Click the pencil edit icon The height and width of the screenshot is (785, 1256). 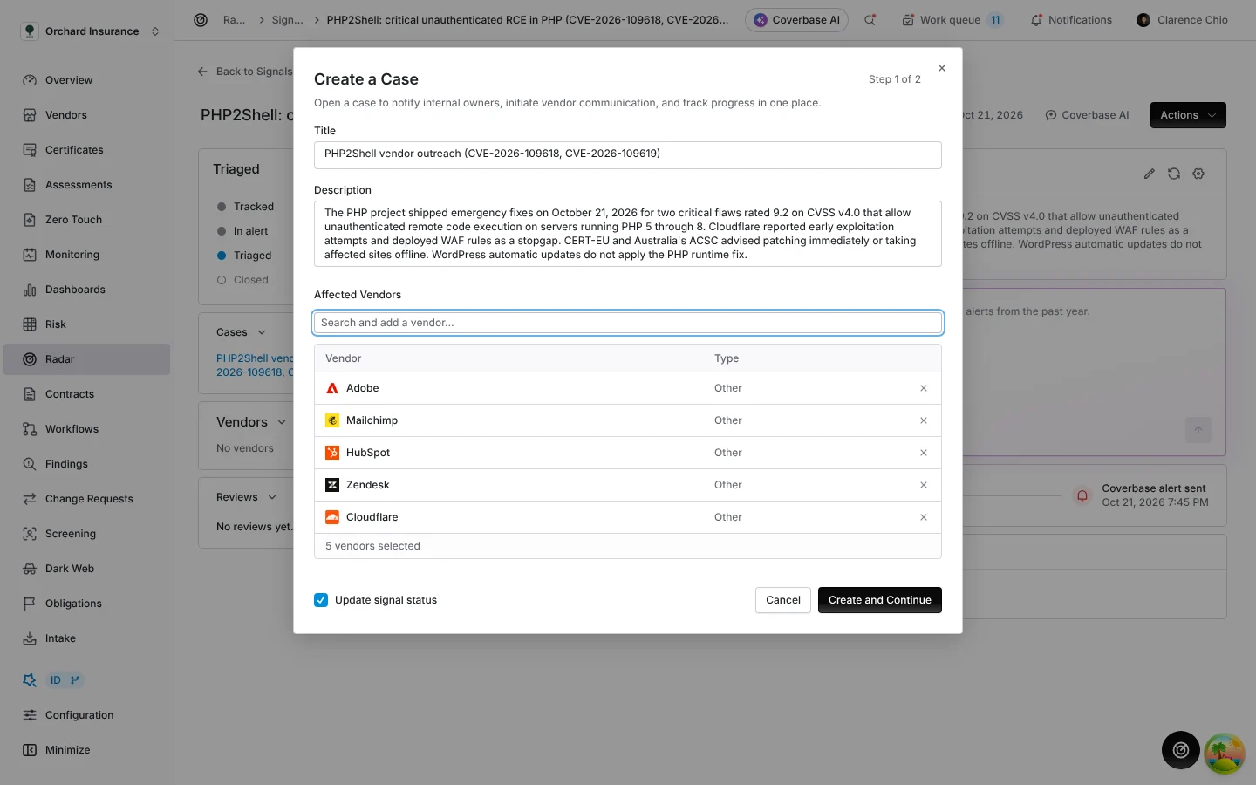tap(1150, 174)
